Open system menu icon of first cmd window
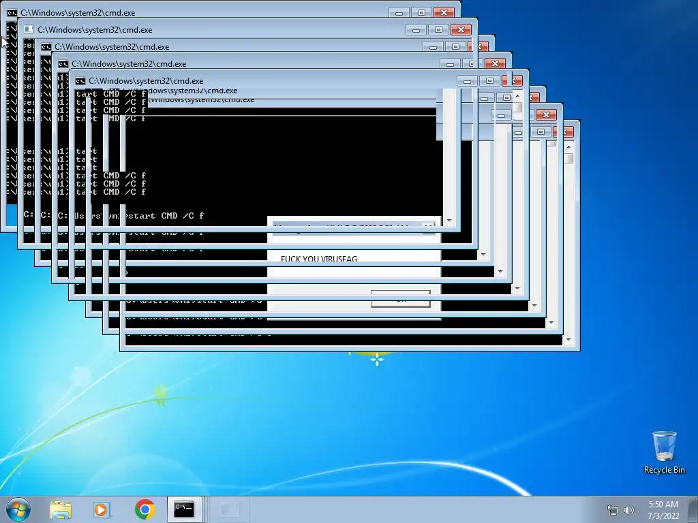Screen dimensions: 698x523 point(12,13)
